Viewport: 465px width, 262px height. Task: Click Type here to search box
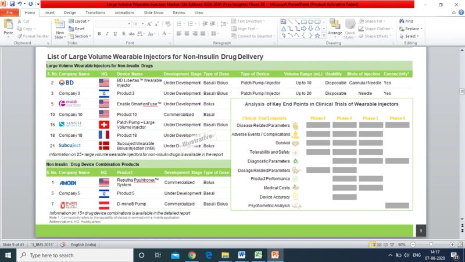point(75,255)
